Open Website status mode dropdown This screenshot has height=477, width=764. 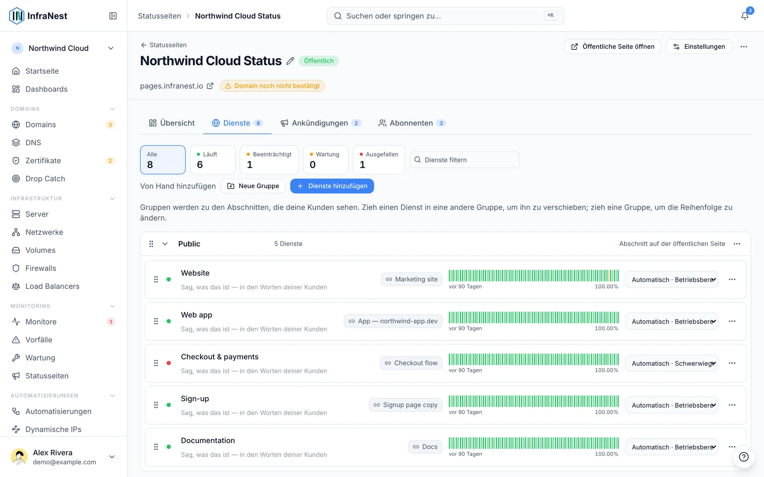pyautogui.click(x=672, y=279)
